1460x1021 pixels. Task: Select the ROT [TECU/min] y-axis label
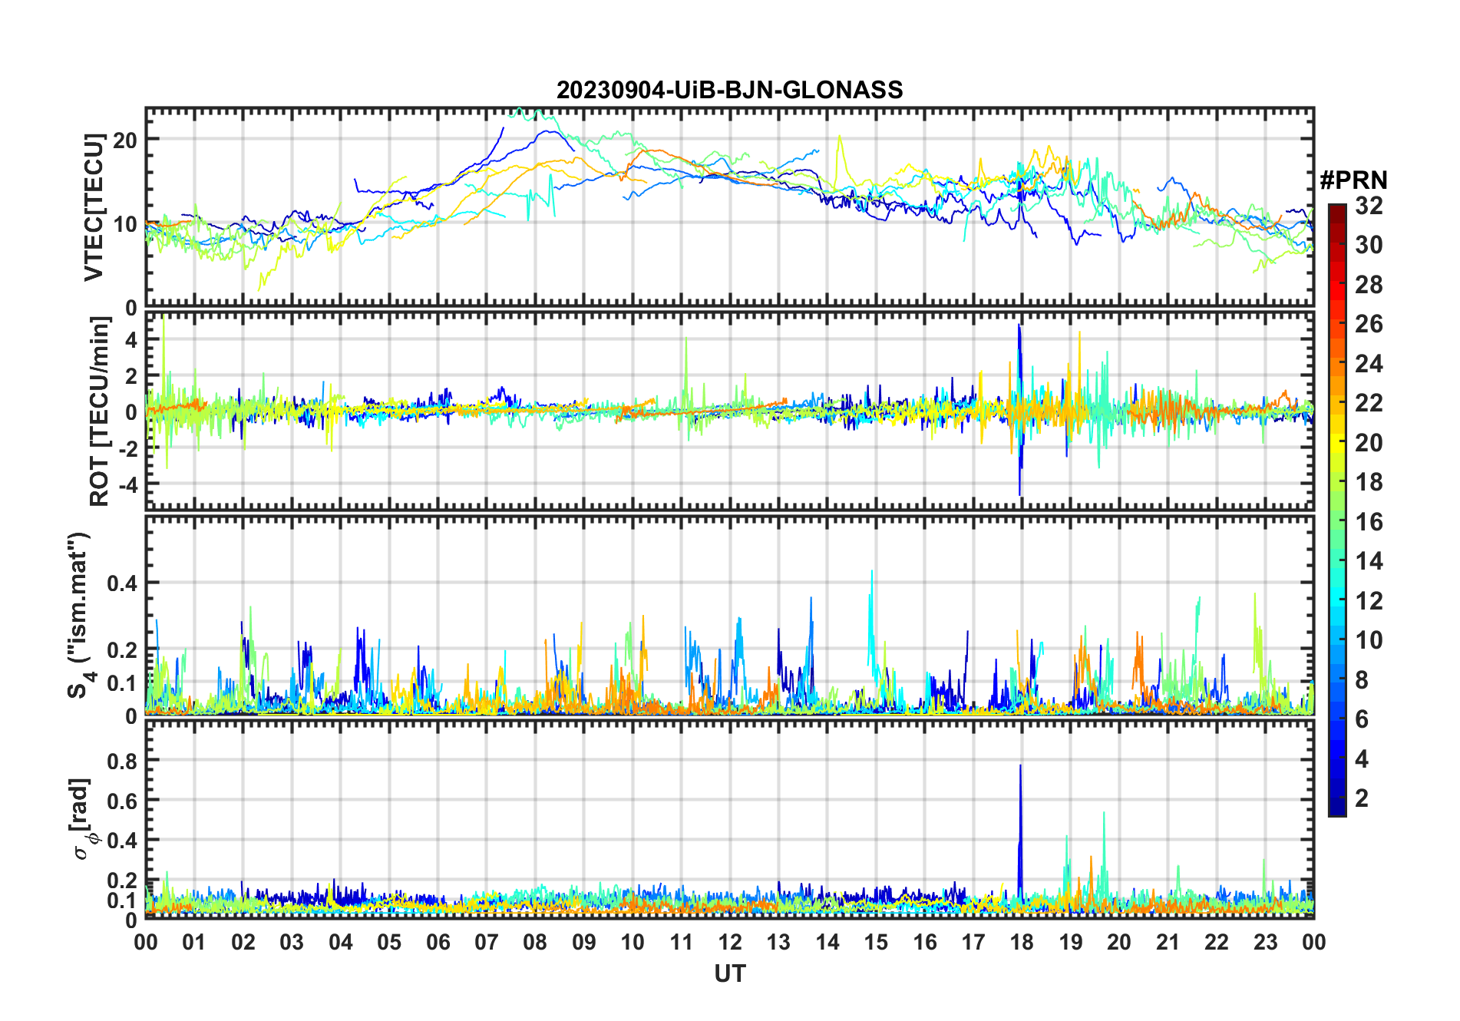(x=99, y=411)
